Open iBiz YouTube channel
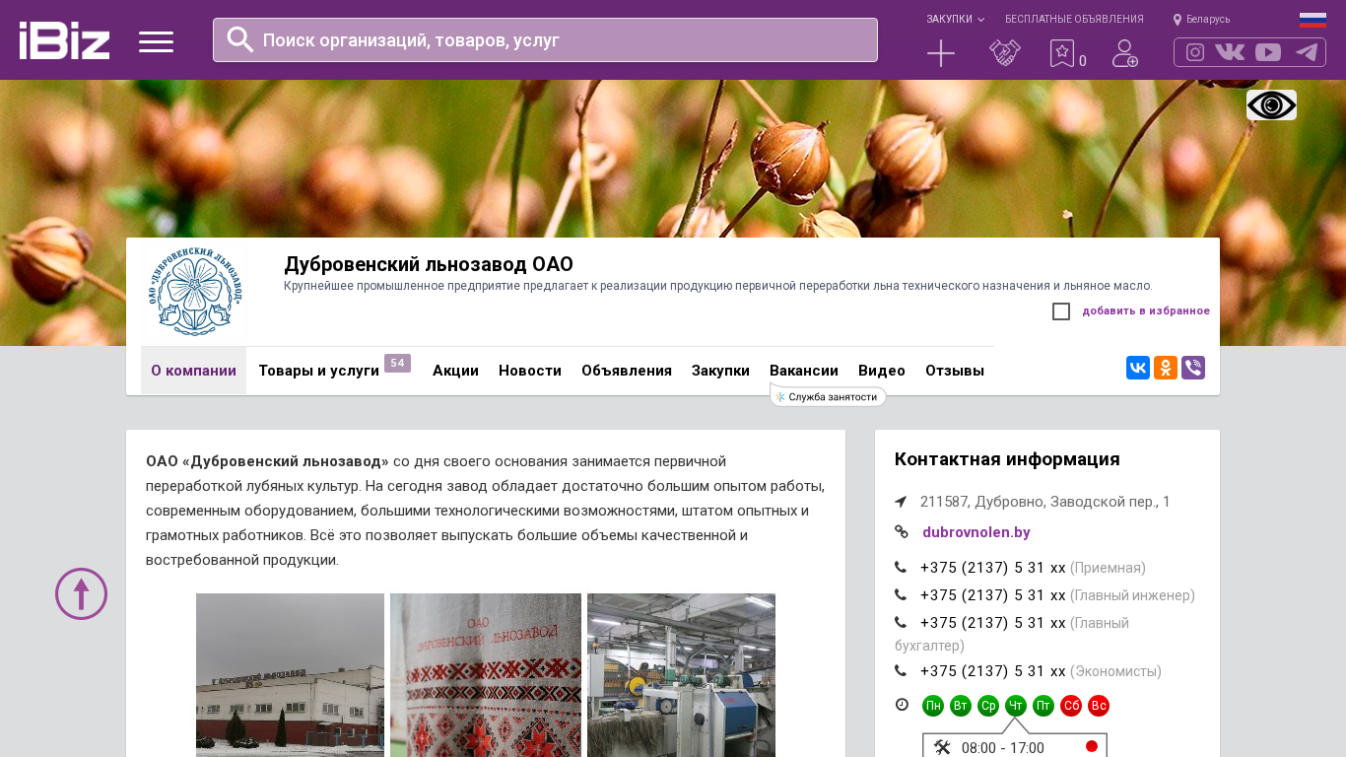 pyautogui.click(x=1268, y=52)
